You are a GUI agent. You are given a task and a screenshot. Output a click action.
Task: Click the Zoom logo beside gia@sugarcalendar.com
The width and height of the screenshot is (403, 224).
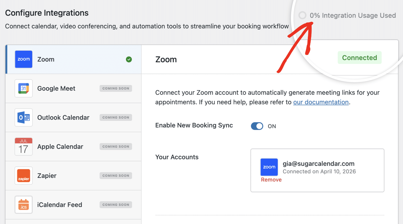point(269,167)
